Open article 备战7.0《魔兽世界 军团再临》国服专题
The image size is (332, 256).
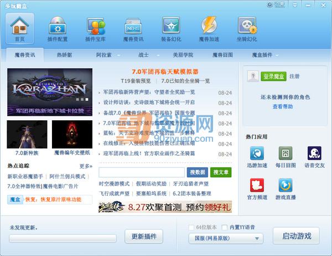149,113
